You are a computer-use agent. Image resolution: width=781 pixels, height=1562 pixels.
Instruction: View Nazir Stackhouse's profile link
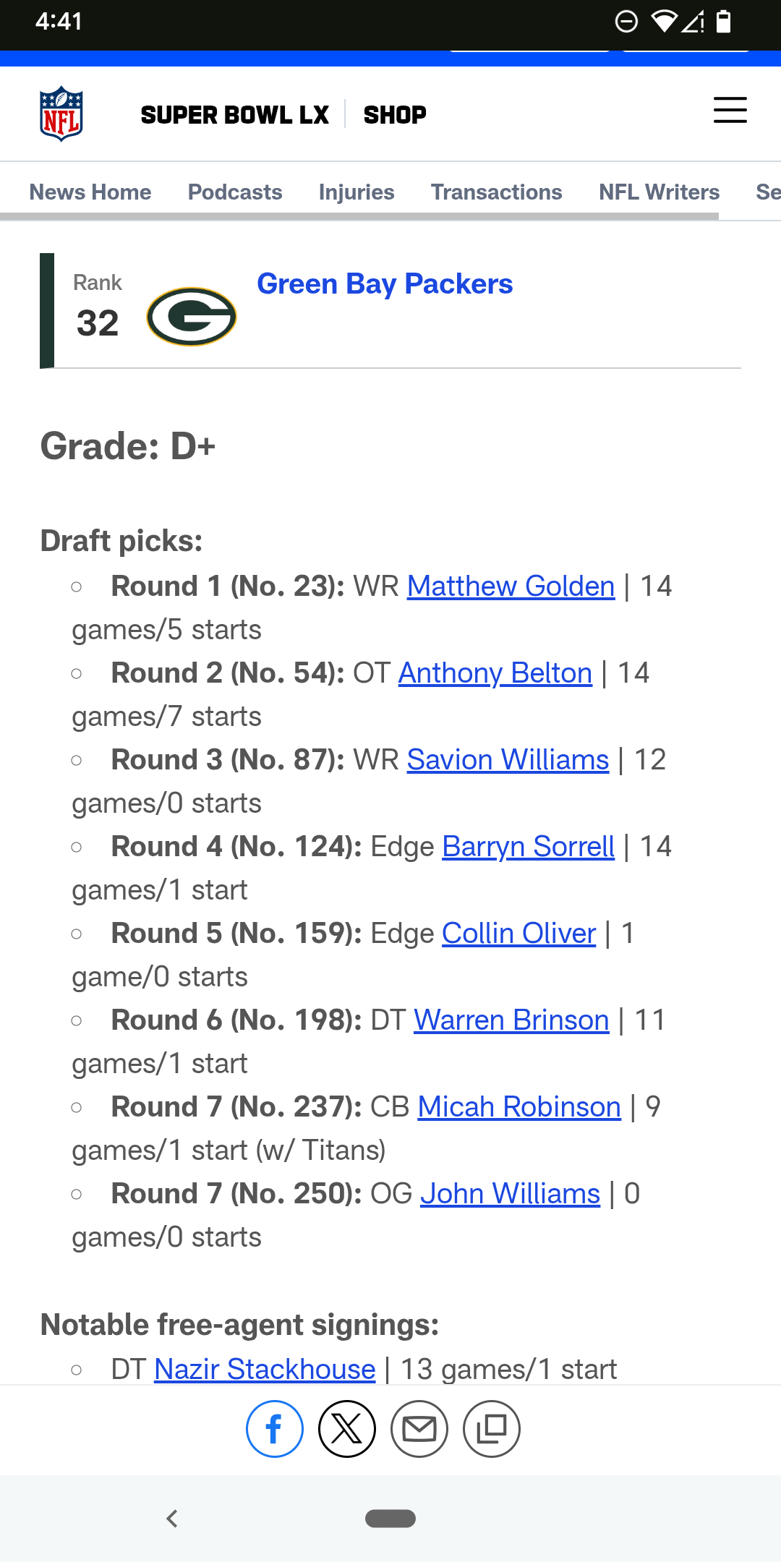(265, 1369)
